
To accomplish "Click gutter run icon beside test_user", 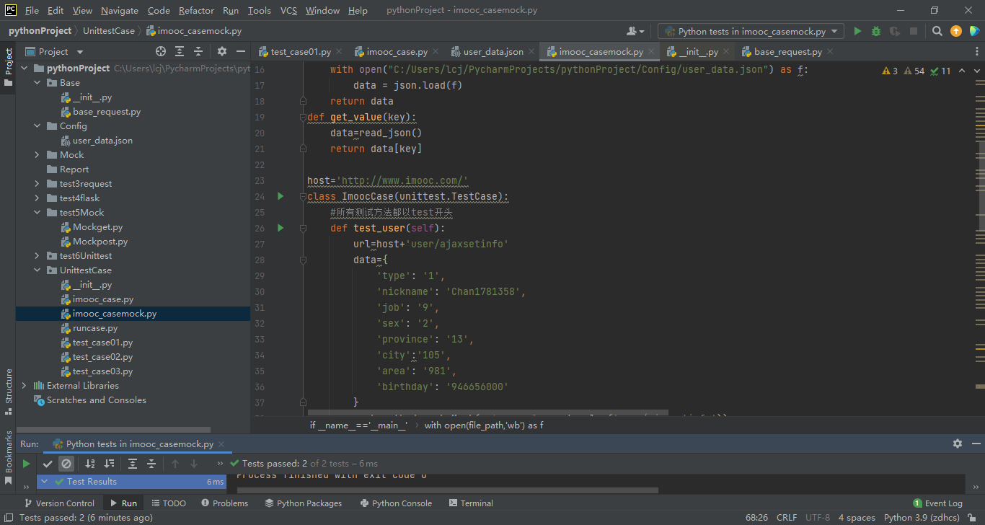I will [281, 228].
